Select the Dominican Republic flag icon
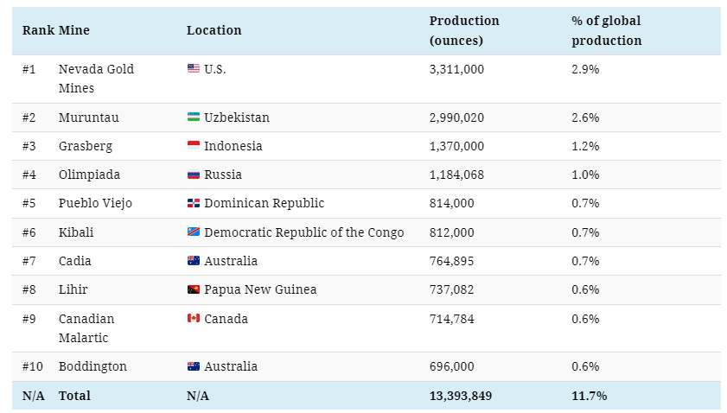This screenshot has width=727, height=413. pos(194,203)
